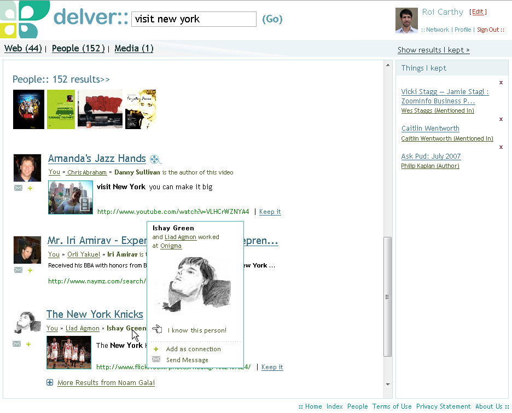The image size is (512, 413).
Task: Open Caitlin Wentworth kept link
Action: [x=430, y=129]
